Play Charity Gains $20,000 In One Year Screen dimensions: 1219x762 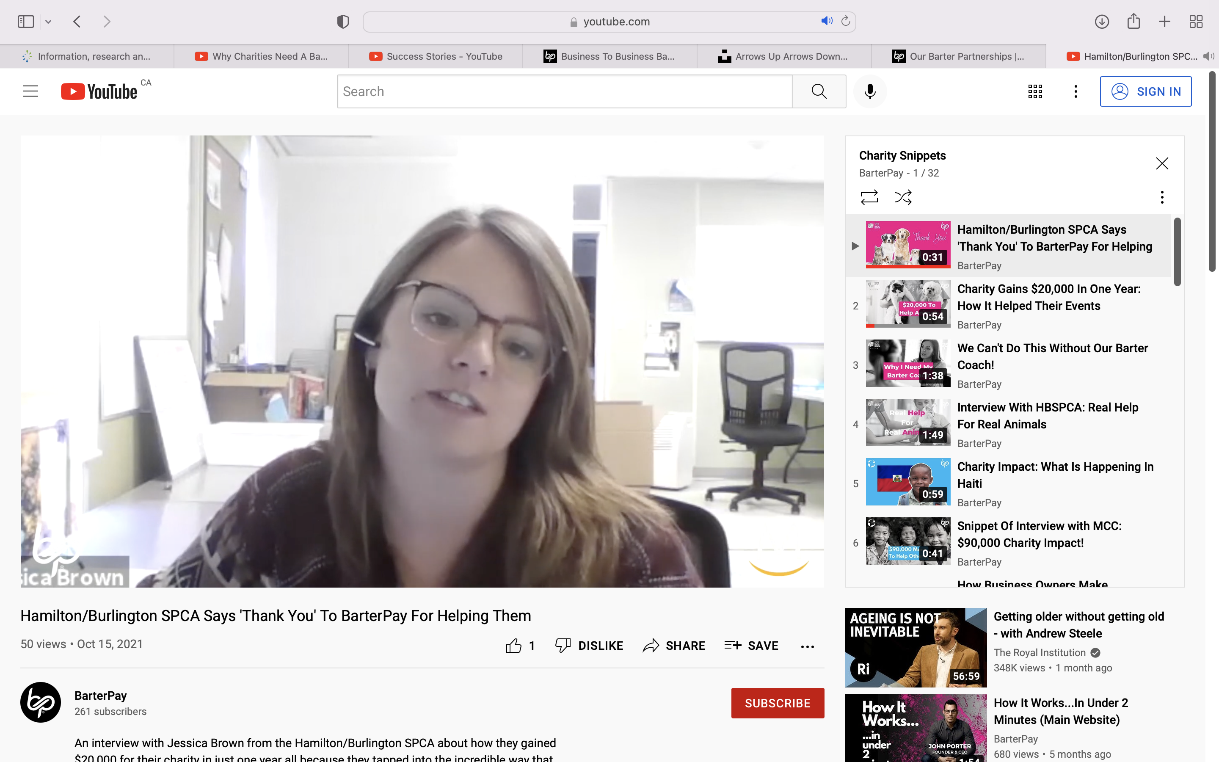(1007, 305)
